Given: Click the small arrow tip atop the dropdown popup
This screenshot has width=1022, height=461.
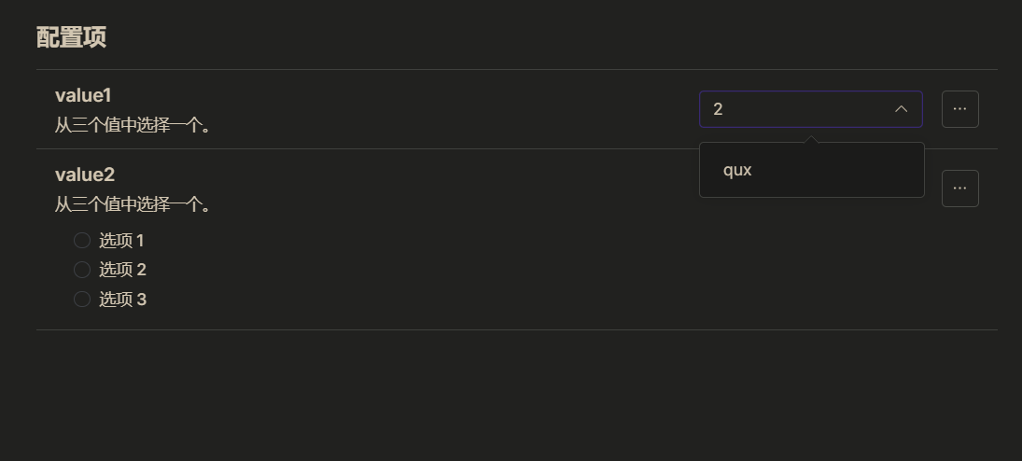Looking at the screenshot, I should 811,139.
